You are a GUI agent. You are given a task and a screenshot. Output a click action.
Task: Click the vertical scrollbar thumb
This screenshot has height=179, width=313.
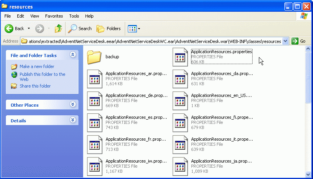click(x=308, y=77)
